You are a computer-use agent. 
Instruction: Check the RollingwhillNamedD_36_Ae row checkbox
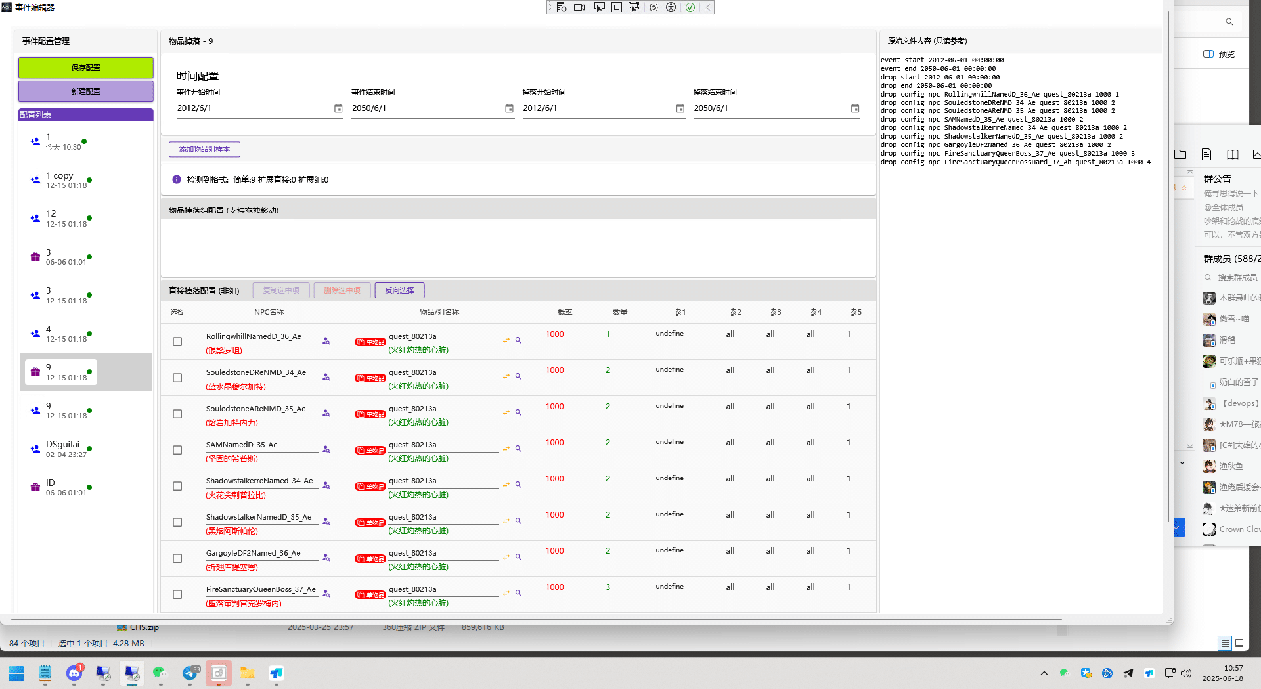click(177, 342)
